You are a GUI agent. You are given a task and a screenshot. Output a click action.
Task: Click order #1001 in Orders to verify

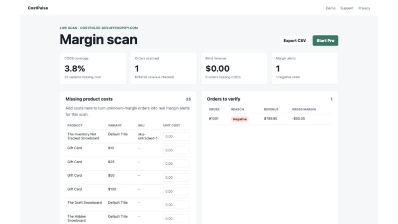coord(213,118)
